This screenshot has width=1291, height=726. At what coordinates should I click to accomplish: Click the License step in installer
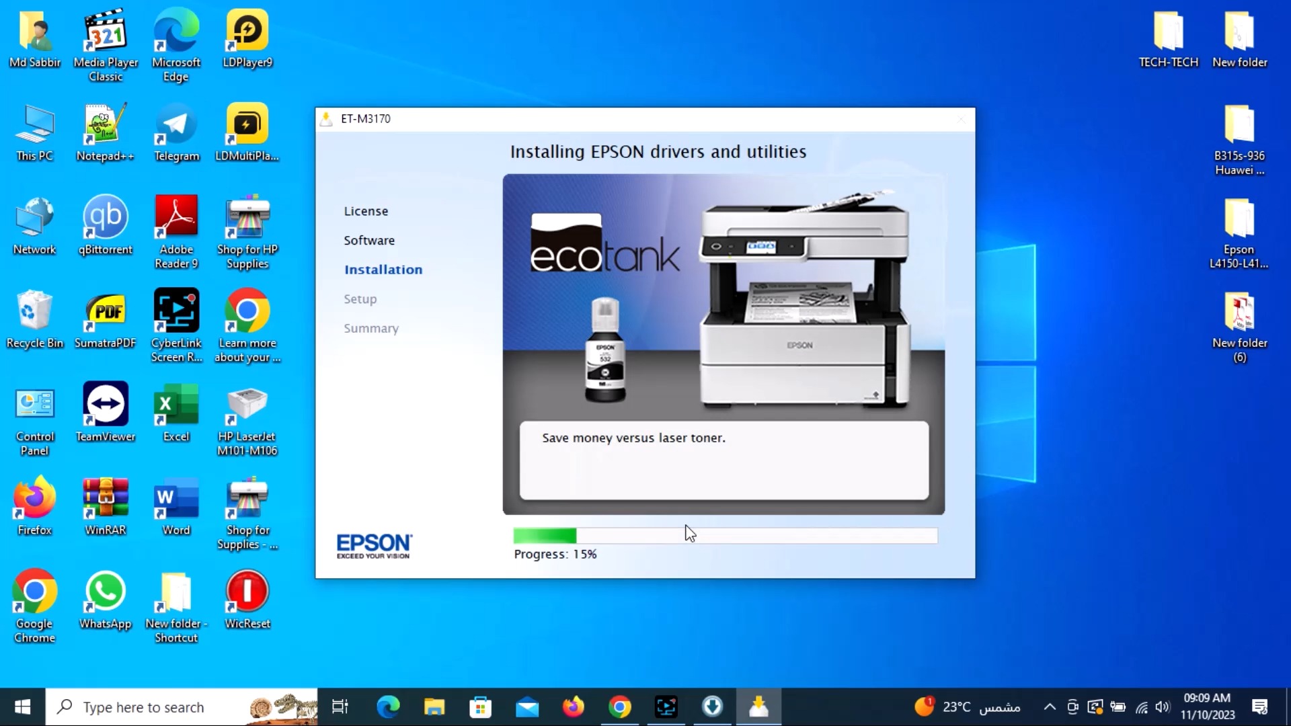pos(366,211)
